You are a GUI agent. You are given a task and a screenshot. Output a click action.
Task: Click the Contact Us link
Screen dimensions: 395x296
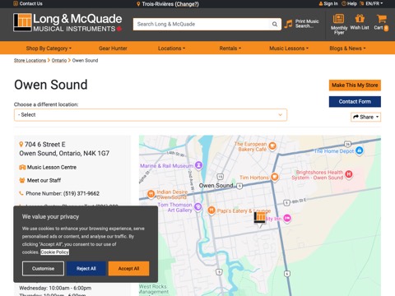[30, 3]
